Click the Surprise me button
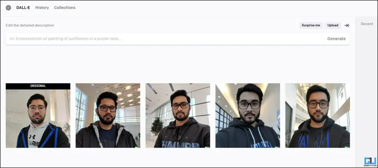This screenshot has height=168, width=378. pos(311,25)
